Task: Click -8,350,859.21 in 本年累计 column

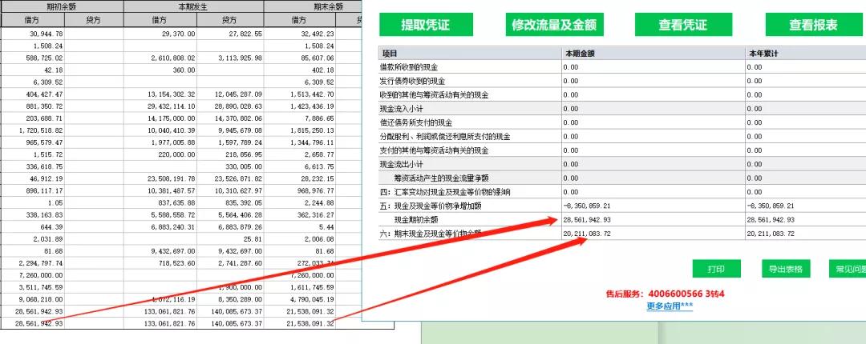Action: 771,206
